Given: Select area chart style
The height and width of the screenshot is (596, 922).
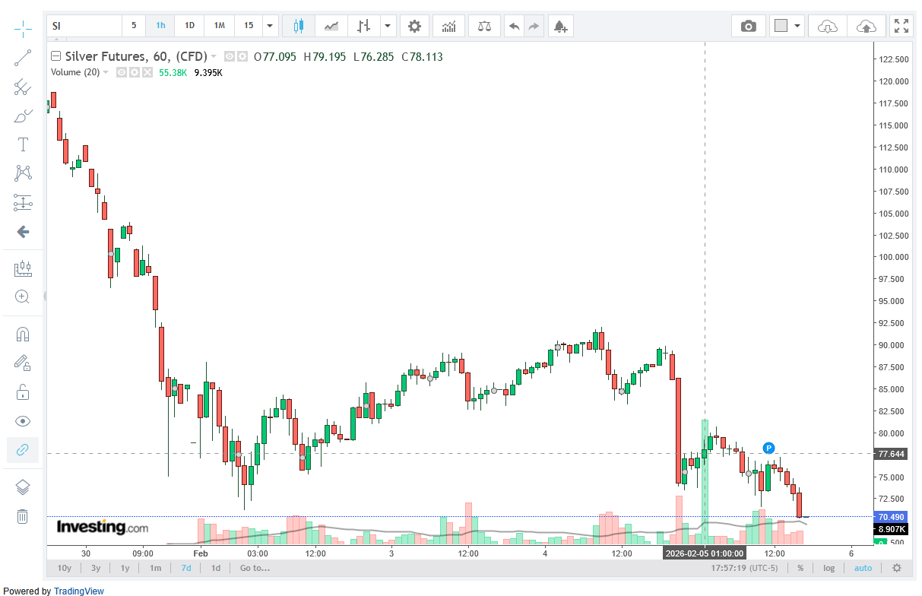Looking at the screenshot, I should pyautogui.click(x=331, y=26).
